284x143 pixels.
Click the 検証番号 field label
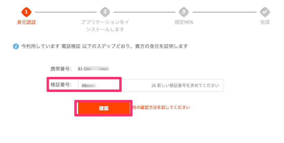(x=61, y=85)
